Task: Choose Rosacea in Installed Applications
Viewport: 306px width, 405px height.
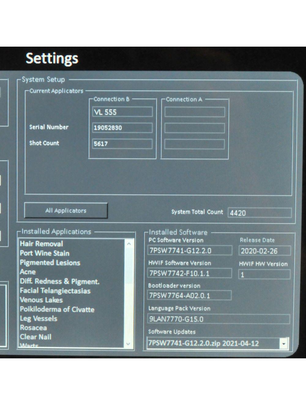Action: 33,328
